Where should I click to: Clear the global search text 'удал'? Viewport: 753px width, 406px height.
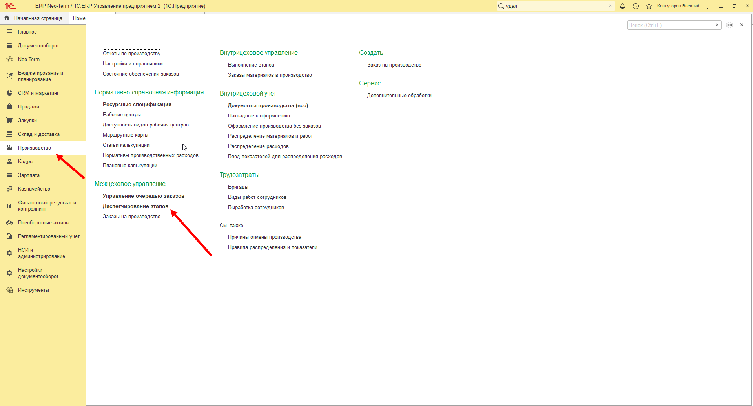click(x=610, y=6)
